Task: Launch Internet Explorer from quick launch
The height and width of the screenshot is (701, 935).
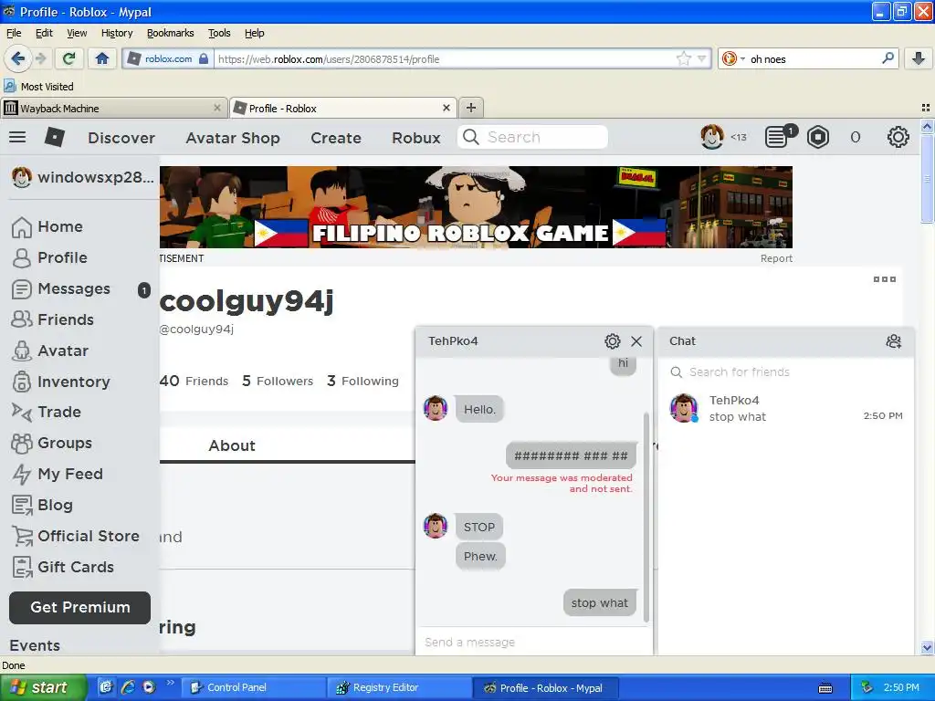Action: (128, 687)
